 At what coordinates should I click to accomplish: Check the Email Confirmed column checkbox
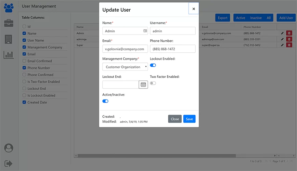pyautogui.click(x=24, y=61)
